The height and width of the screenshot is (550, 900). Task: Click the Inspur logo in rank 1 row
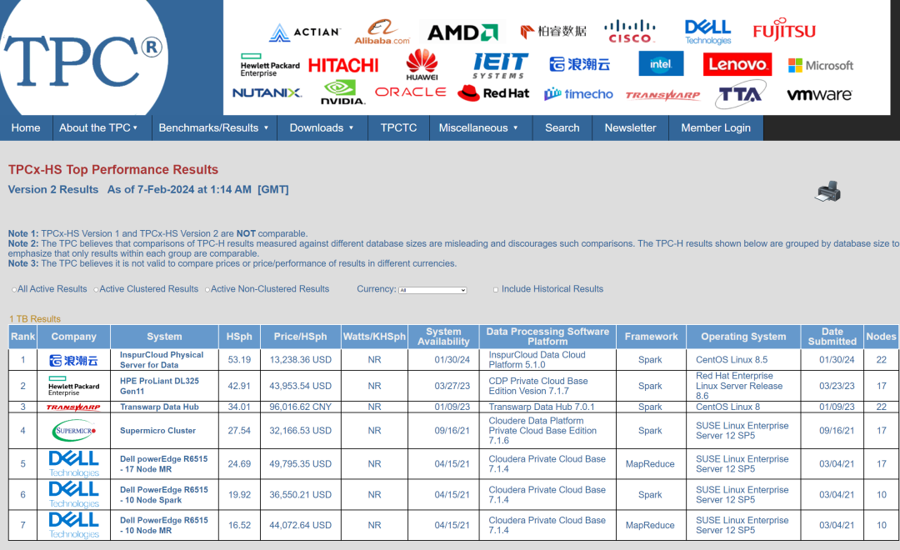(73, 361)
